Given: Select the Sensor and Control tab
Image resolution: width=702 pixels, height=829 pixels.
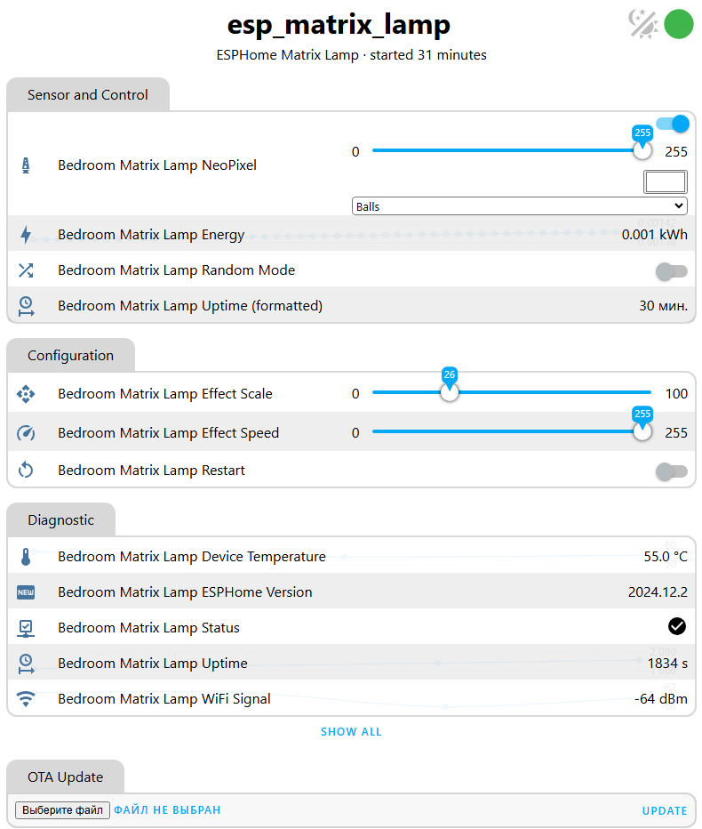Looking at the screenshot, I should pyautogui.click(x=88, y=95).
